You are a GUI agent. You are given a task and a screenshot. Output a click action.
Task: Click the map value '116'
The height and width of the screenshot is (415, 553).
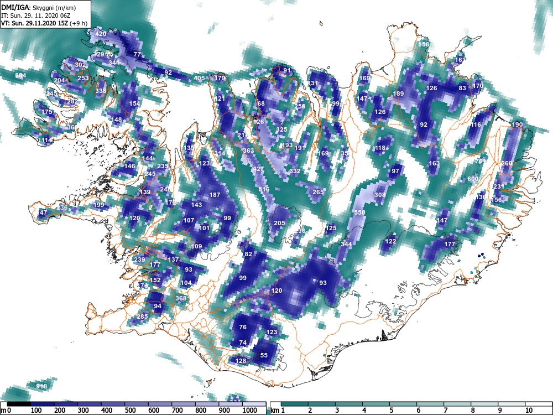pos(476,124)
